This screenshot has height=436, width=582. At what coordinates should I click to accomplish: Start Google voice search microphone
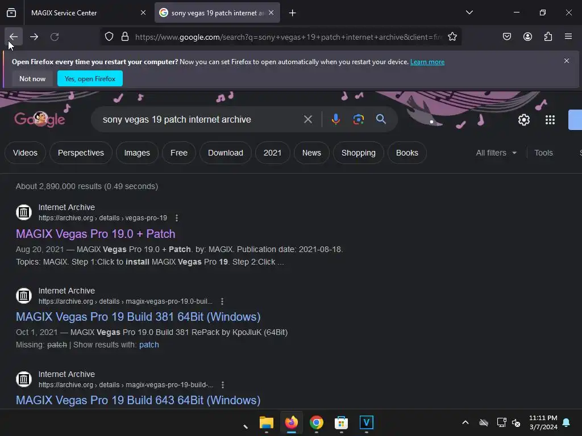(335, 119)
